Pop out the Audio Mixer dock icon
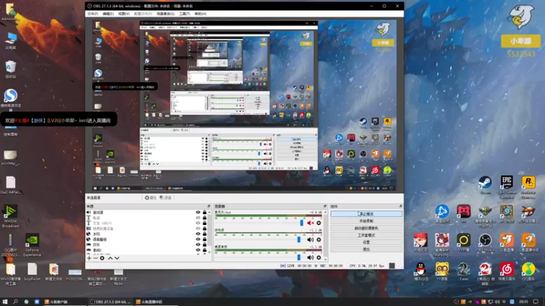 pos(325,207)
